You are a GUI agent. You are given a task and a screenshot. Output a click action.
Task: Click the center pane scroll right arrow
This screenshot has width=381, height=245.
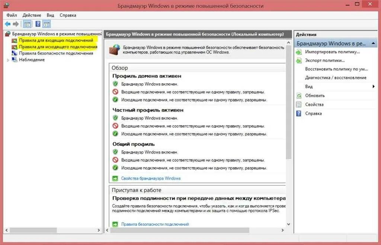(x=283, y=230)
